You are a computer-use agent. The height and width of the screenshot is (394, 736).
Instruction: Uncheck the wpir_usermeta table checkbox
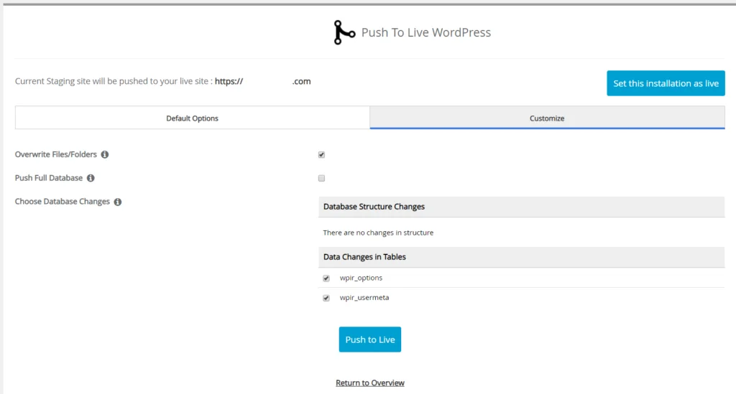click(x=326, y=298)
